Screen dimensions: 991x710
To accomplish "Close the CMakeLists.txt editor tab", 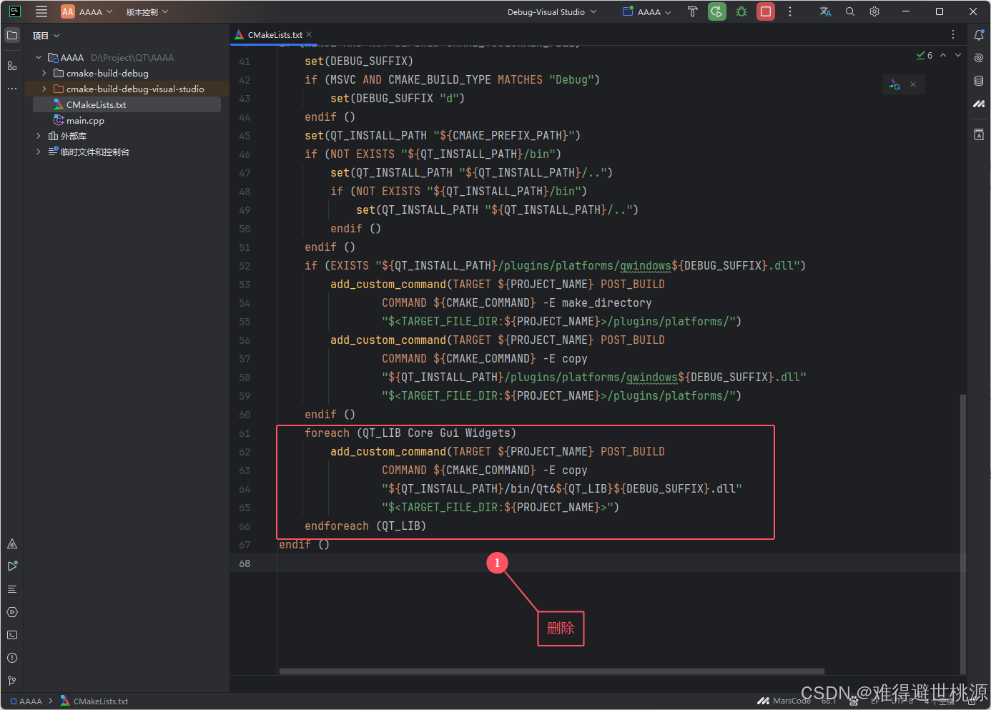I will click(309, 34).
